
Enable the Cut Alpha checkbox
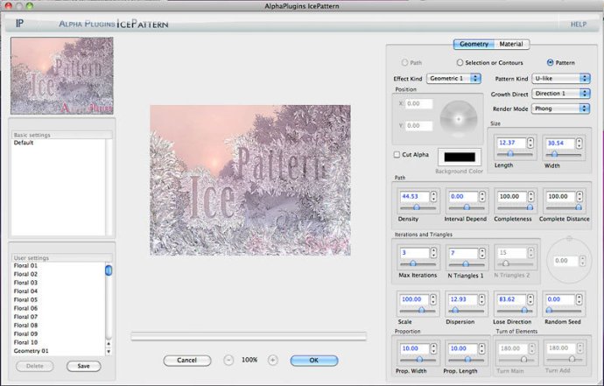397,154
